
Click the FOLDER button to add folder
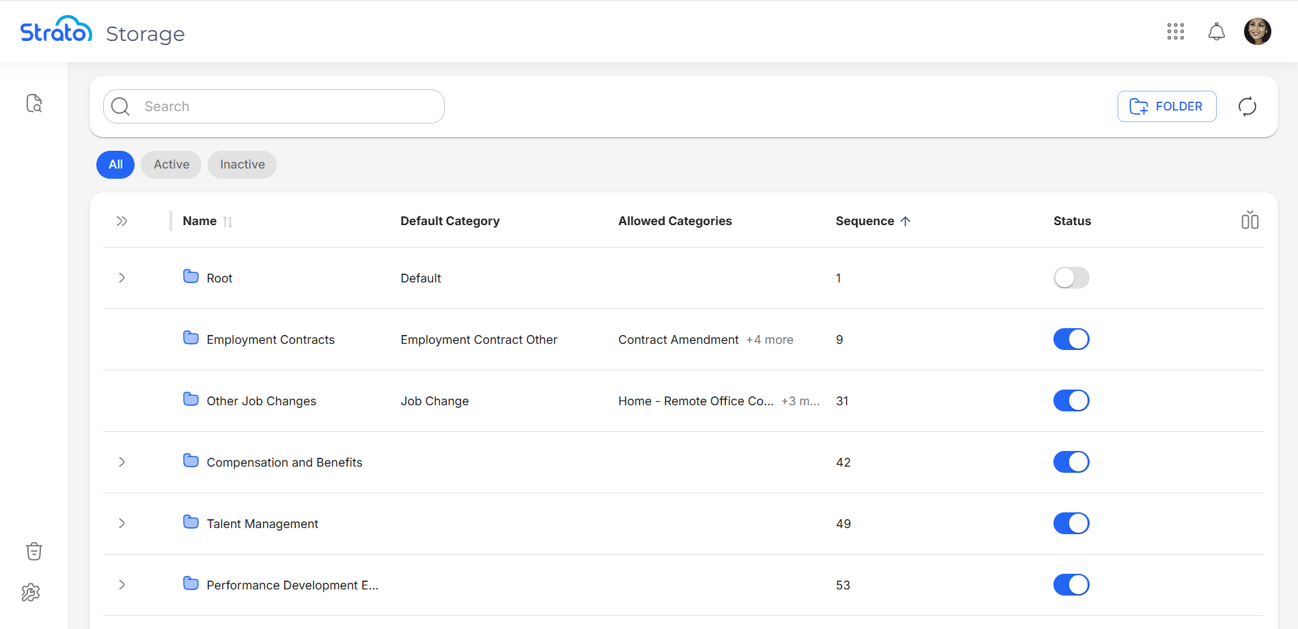tap(1166, 106)
